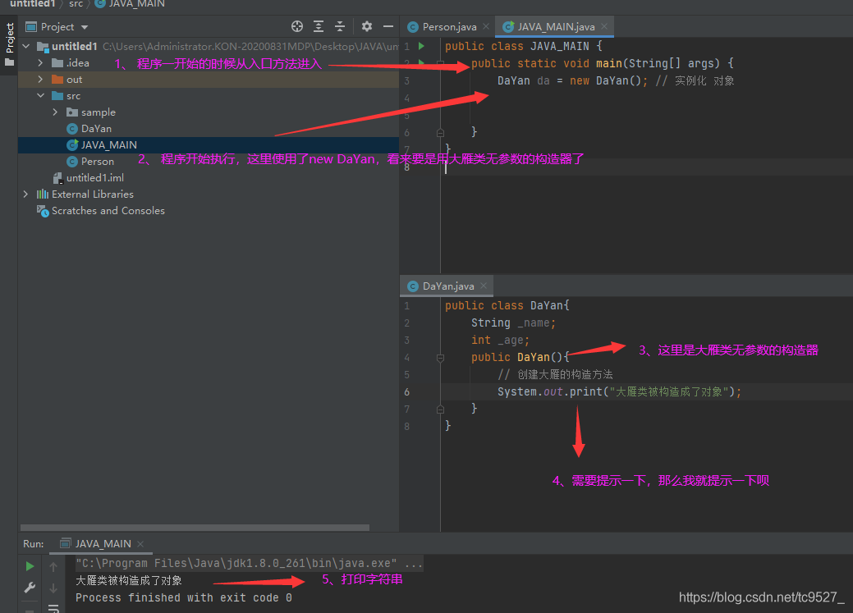Click the run gutter arrow beside main method
The height and width of the screenshot is (613, 853).
[422, 63]
